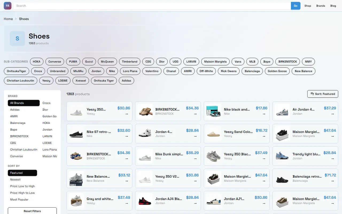This screenshot has height=214, width=342.
Task: Go to Home breadcrumb link
Action: [x=8, y=19]
